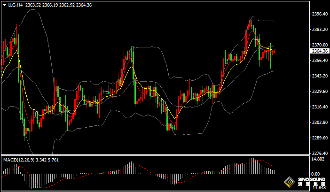
Task: Click the 2276.40 price axis label
Action: 320,153
